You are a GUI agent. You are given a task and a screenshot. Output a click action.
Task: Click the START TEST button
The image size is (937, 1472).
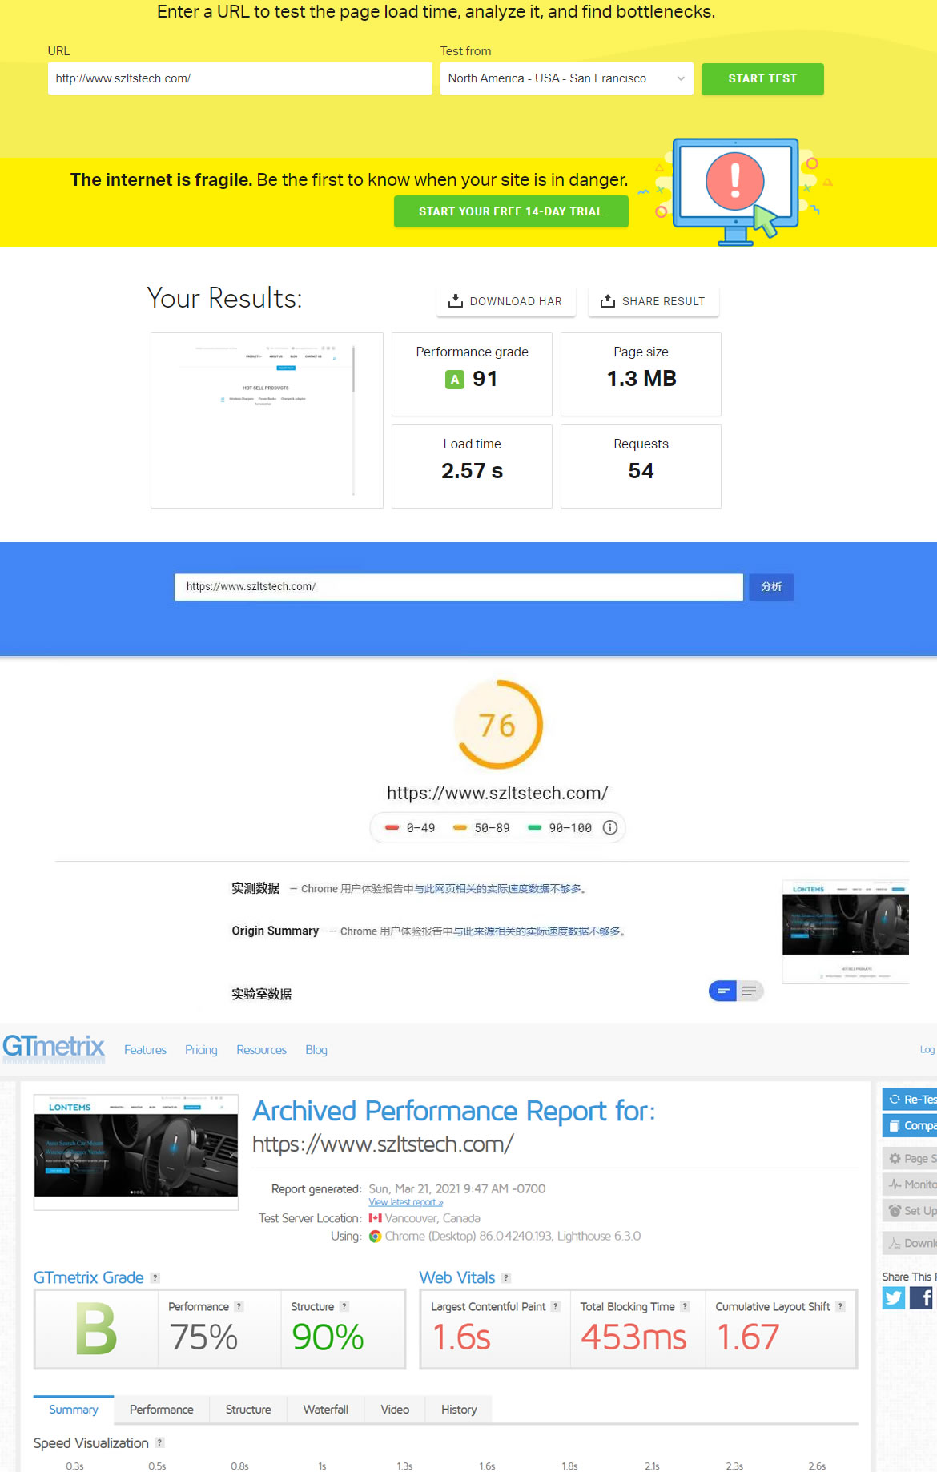762,78
